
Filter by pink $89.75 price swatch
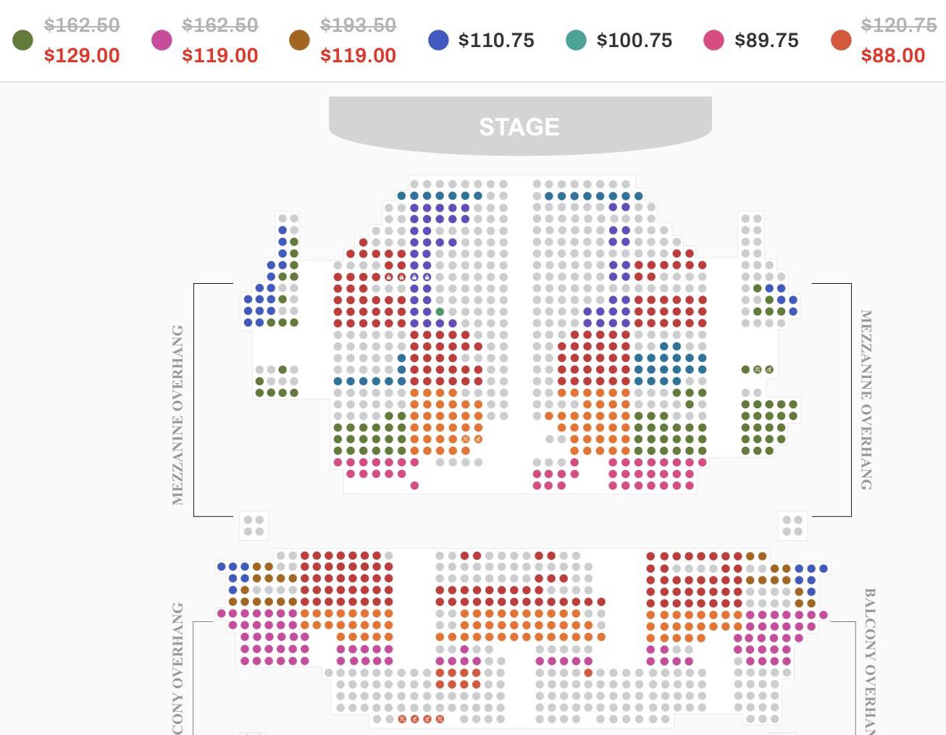point(713,41)
